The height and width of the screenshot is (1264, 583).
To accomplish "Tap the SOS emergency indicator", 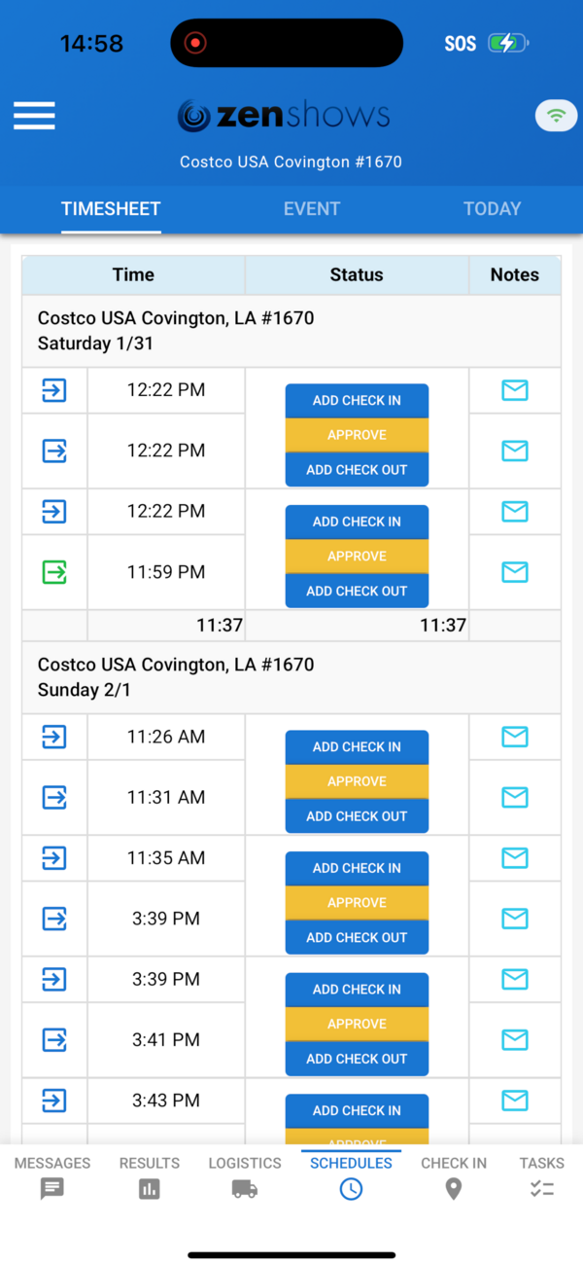I will (x=459, y=43).
